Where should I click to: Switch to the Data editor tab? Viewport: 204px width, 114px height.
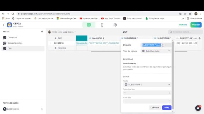(89, 25)
